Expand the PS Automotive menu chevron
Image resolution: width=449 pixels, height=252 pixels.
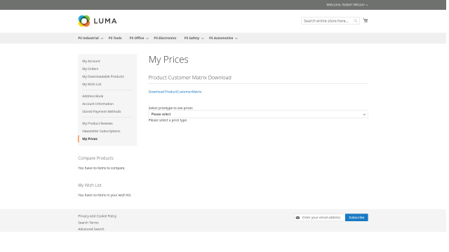click(x=236, y=38)
